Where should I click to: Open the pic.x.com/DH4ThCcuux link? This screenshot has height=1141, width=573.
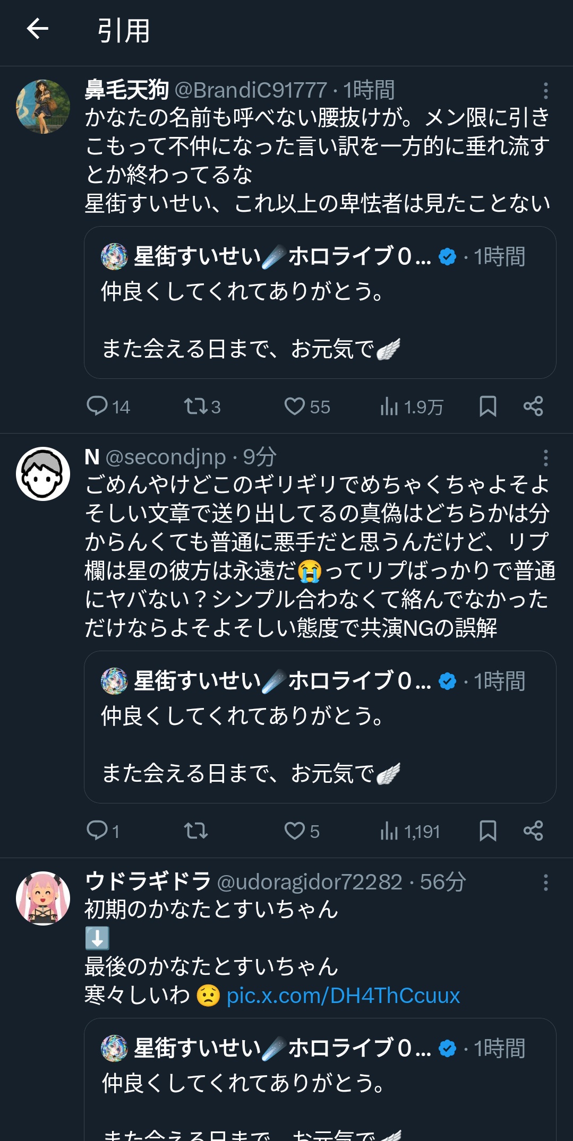[343, 996]
